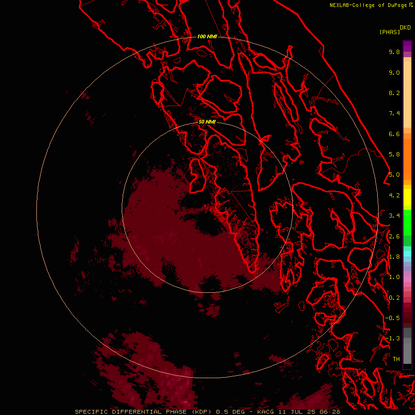Click the 1.0 color scale value
The height and width of the screenshot is (415, 415).
click(394, 277)
